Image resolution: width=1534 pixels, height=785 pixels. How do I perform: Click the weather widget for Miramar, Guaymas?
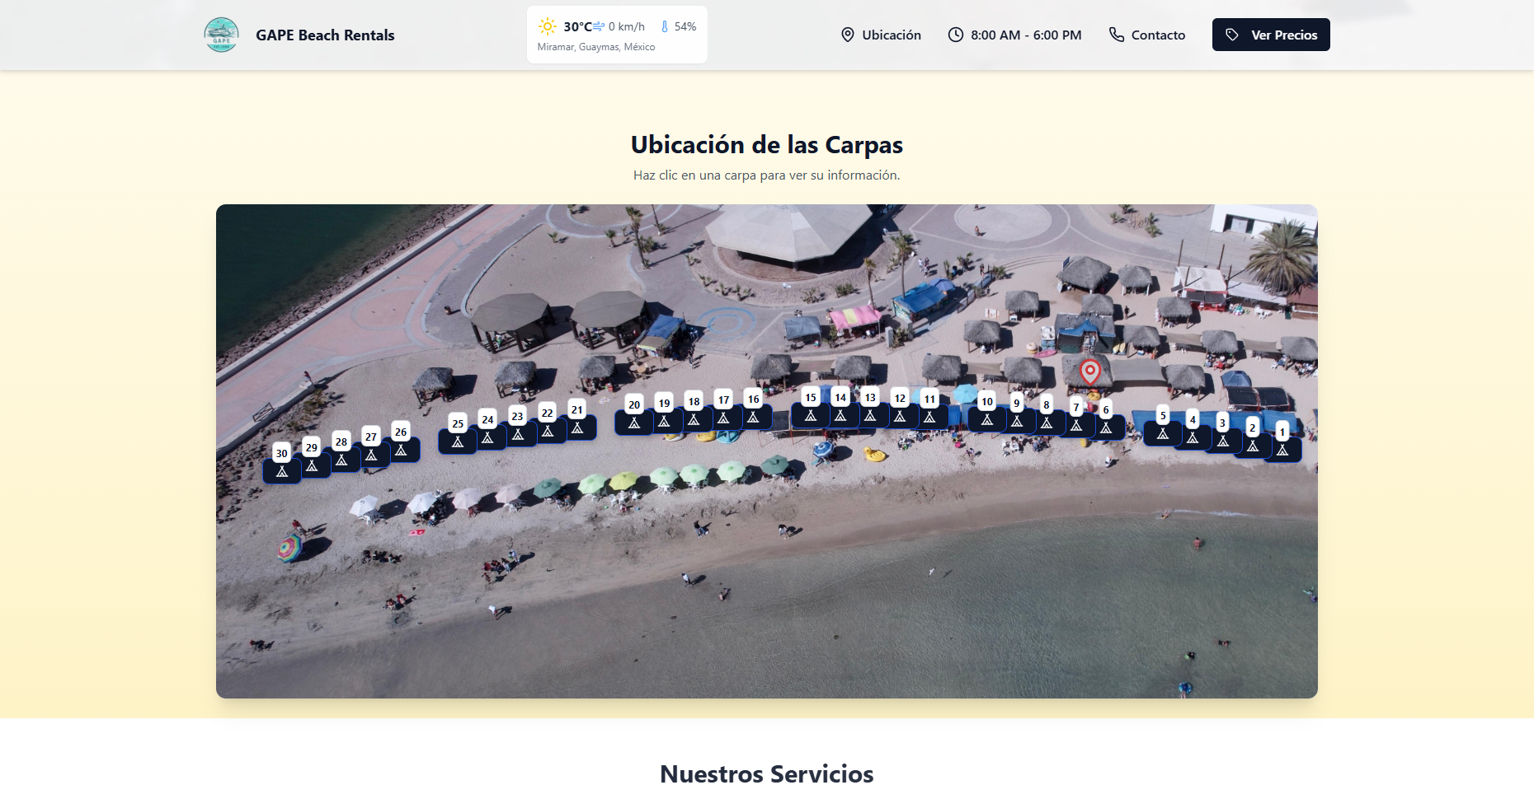point(617,35)
